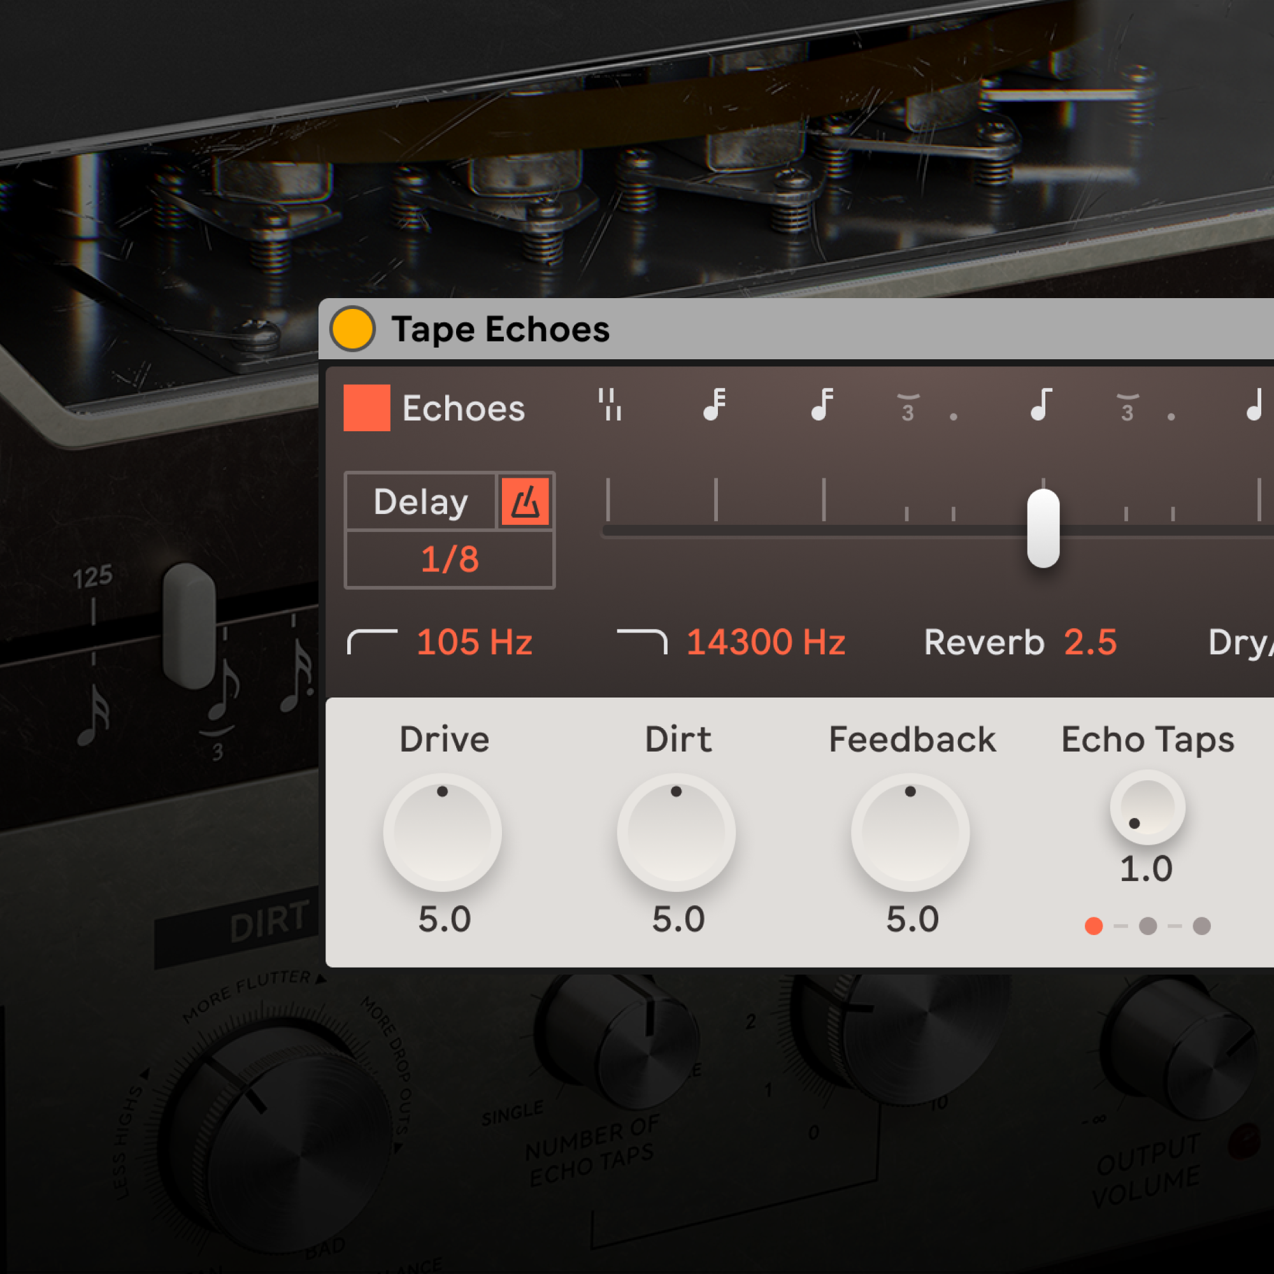The height and width of the screenshot is (1274, 1274).
Task: Select the middle Echo Taps dot
Action: pos(1148,926)
